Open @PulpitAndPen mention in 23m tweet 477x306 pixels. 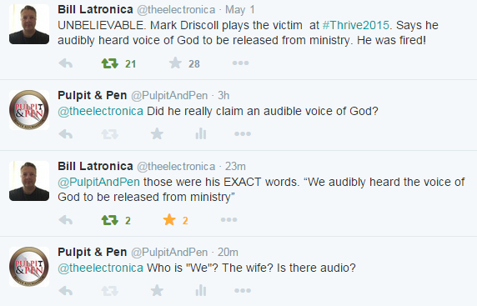99,182
